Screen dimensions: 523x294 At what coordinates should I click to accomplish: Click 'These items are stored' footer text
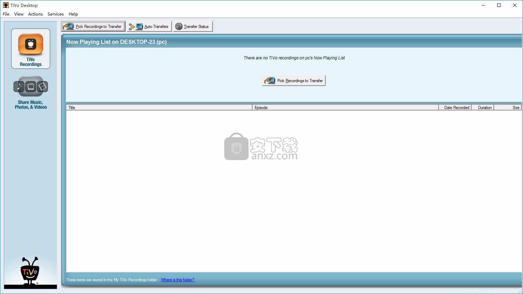(x=112, y=280)
